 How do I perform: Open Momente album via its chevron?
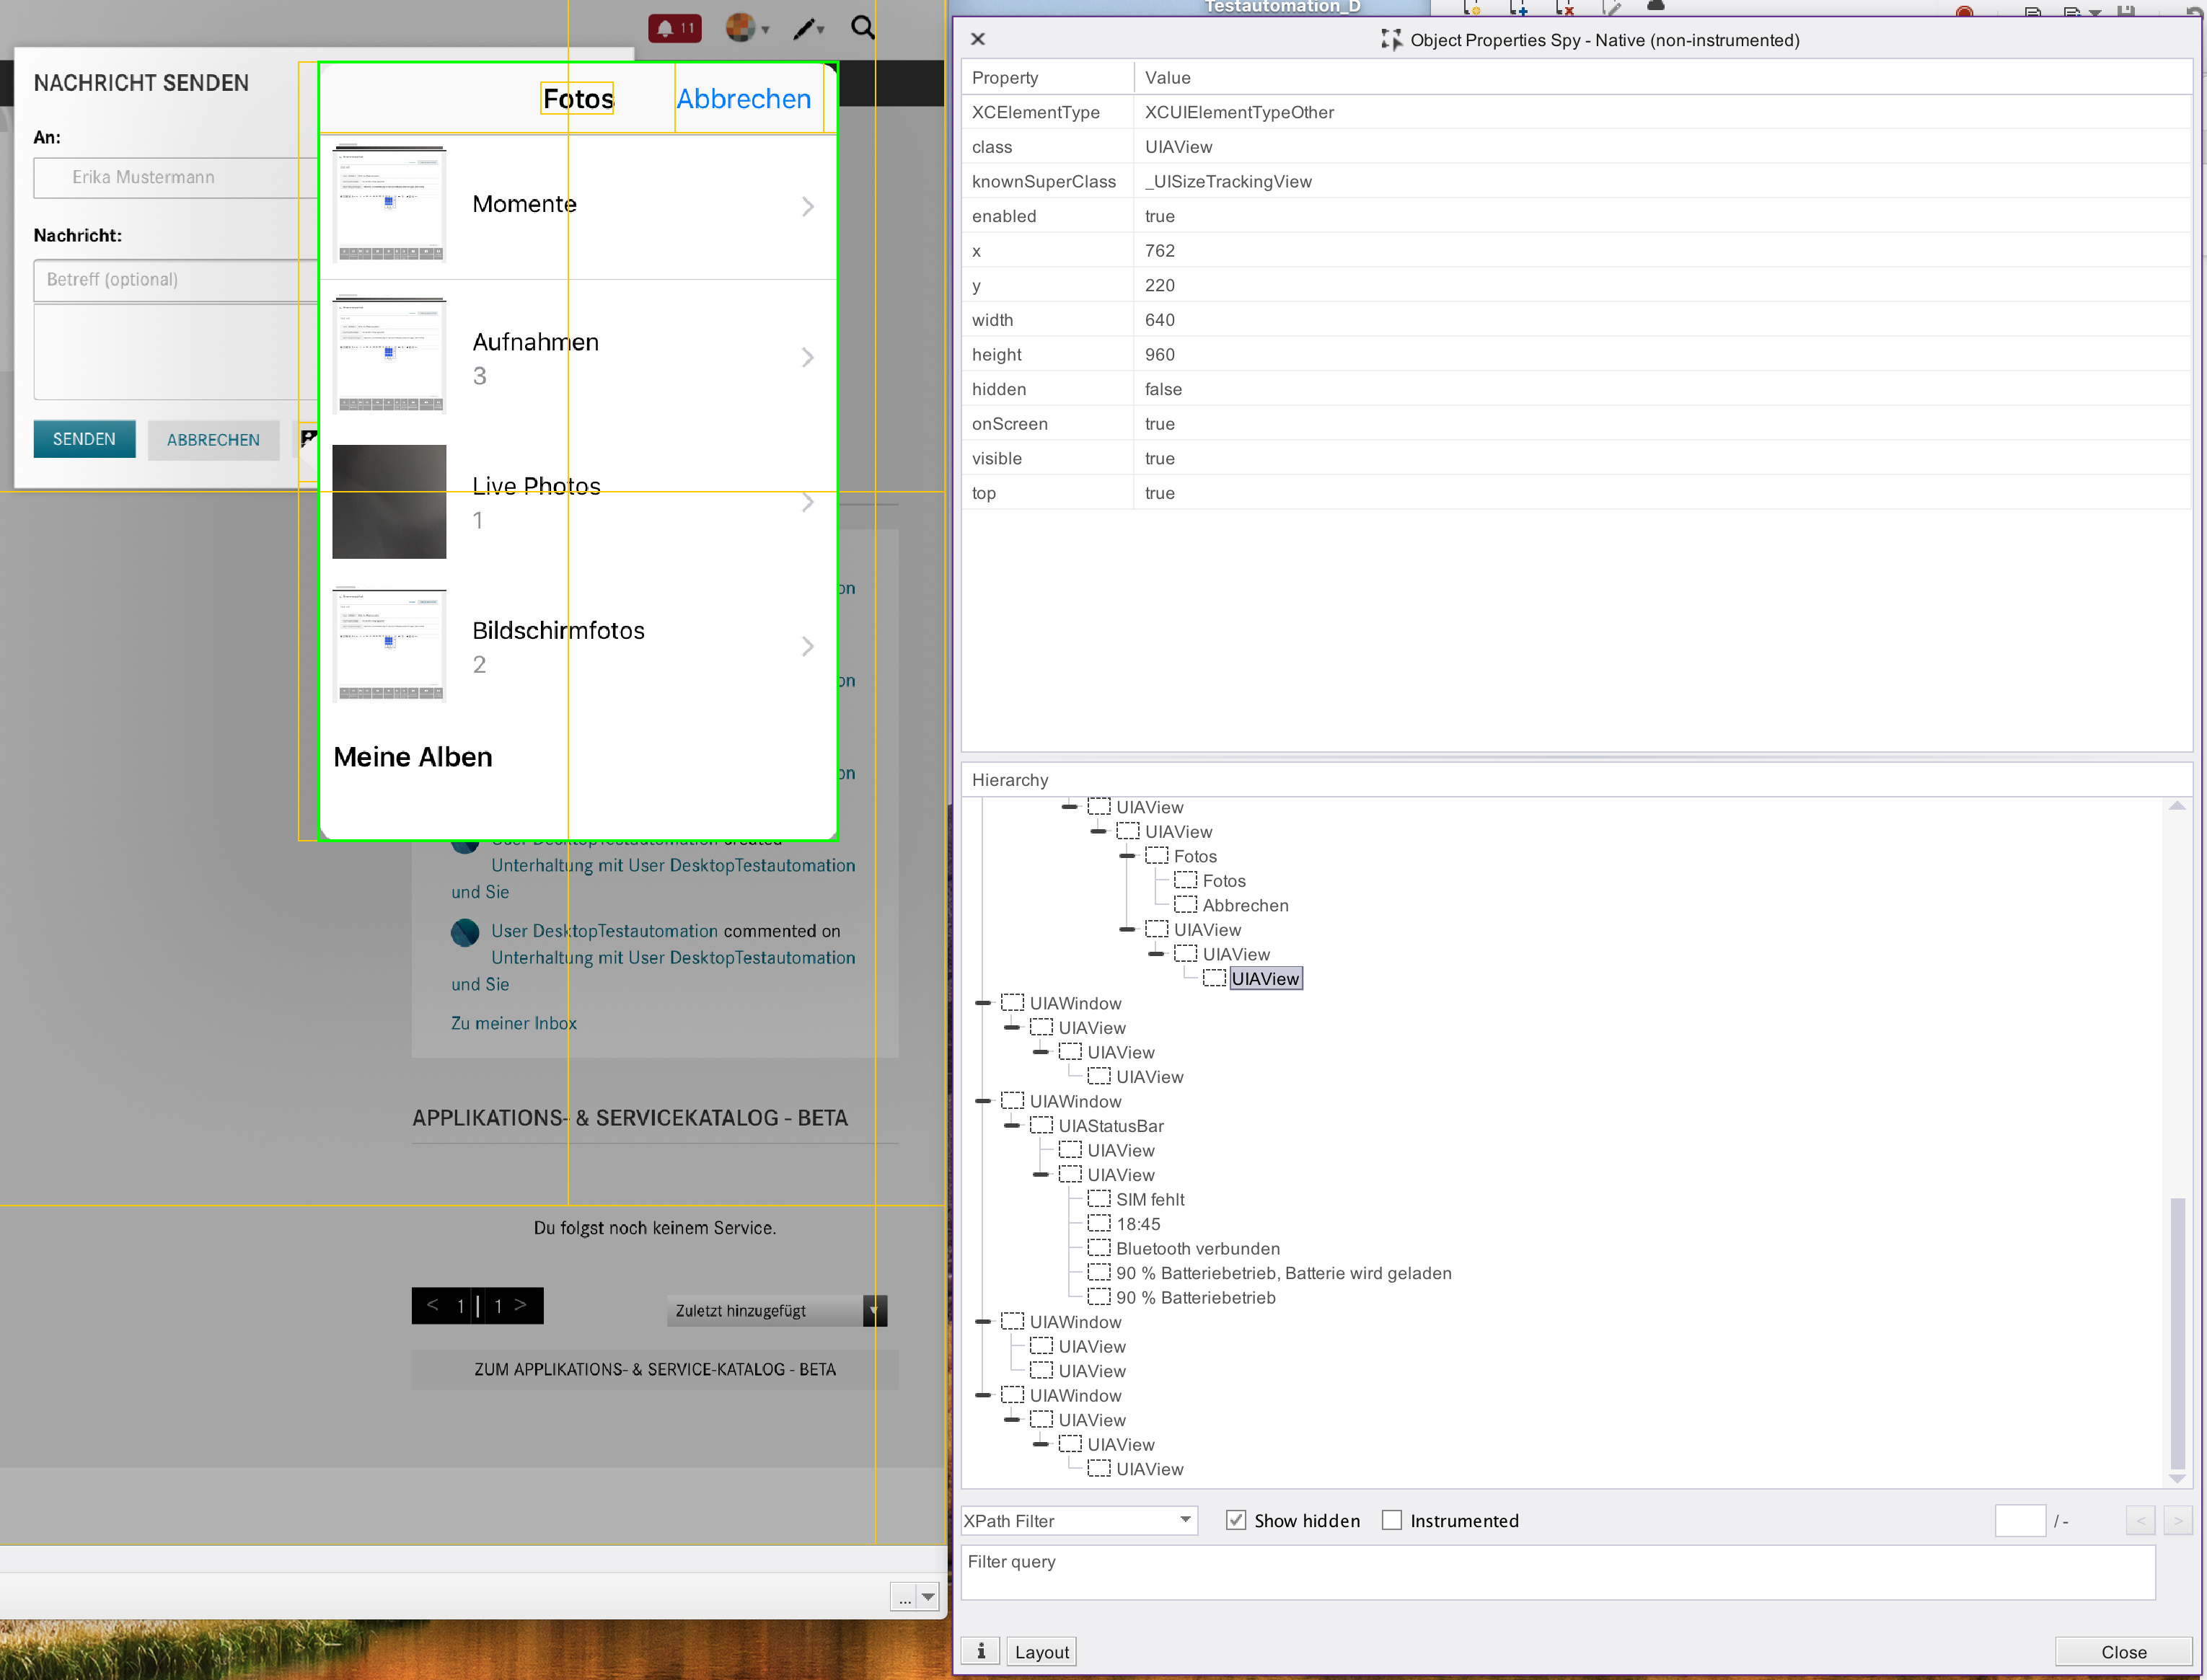pos(807,207)
